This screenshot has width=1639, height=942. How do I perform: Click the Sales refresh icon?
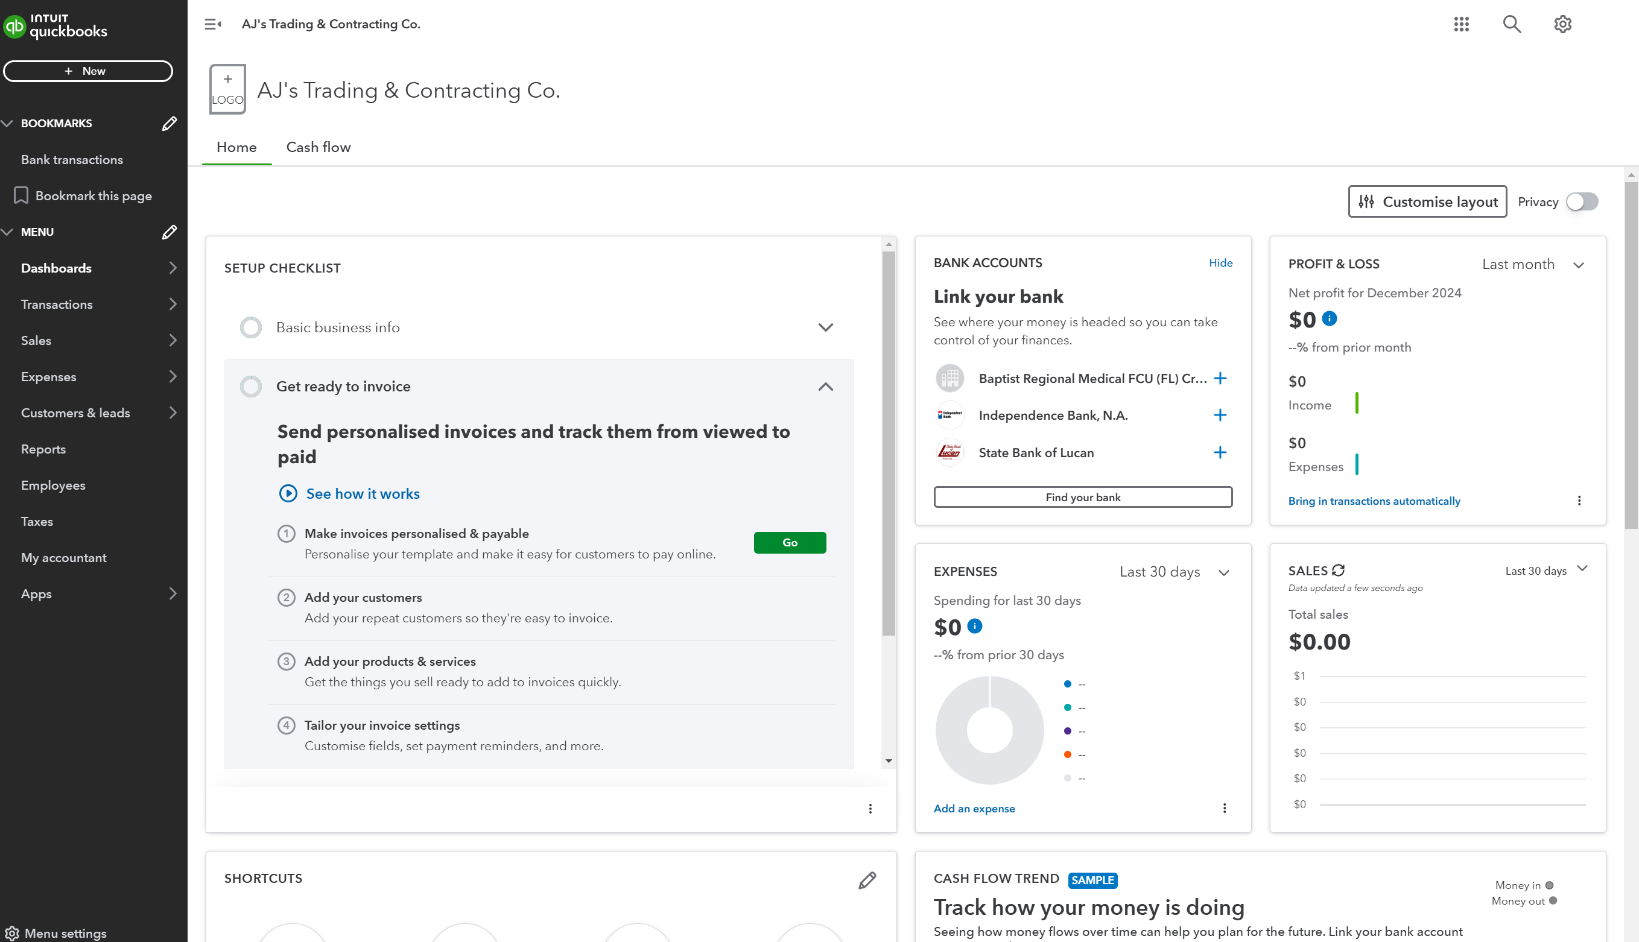tap(1338, 570)
